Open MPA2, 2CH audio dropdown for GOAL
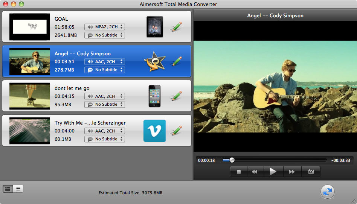The width and height of the screenshot is (357, 204). click(105, 27)
